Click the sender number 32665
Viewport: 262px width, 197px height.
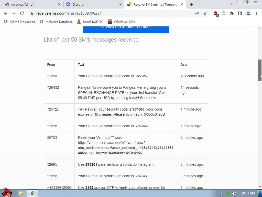(x=52, y=164)
